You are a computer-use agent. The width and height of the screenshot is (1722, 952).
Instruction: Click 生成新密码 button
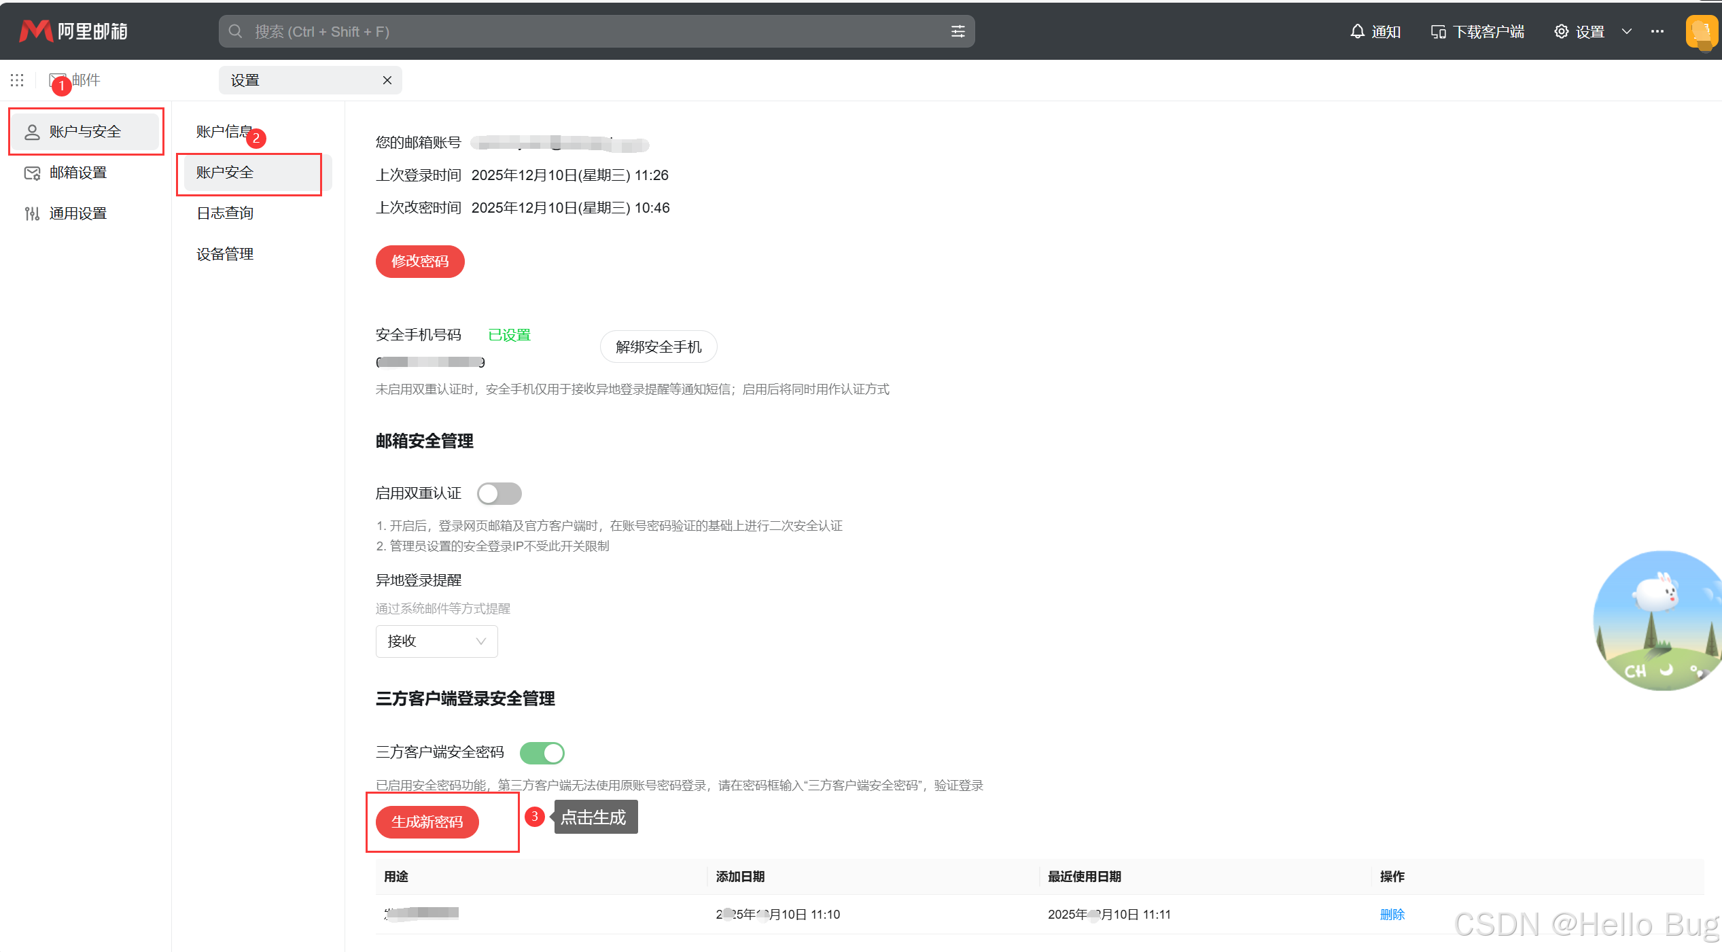pos(427,822)
